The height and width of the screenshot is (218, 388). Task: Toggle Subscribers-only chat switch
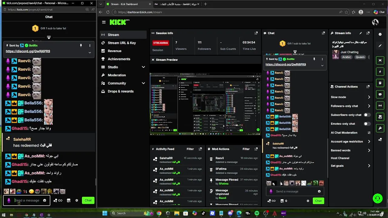[x=367, y=115]
